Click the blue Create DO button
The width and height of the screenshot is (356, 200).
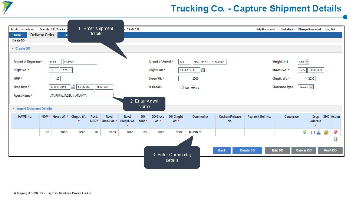pos(247,150)
